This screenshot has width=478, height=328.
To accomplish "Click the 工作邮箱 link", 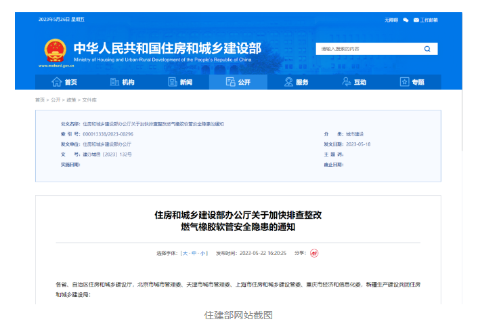I will (x=429, y=20).
